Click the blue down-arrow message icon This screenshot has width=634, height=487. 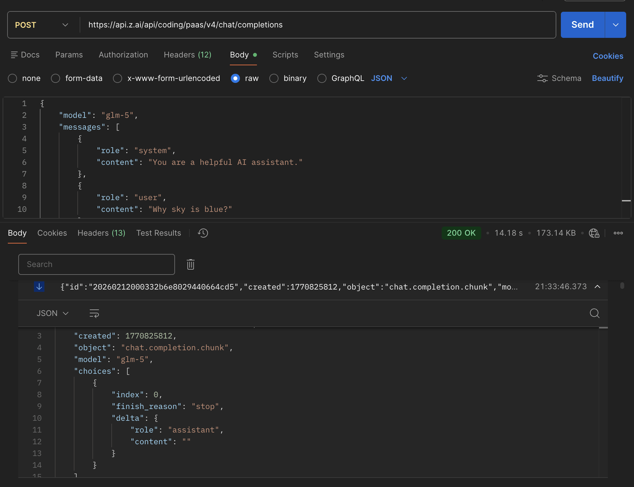39,287
